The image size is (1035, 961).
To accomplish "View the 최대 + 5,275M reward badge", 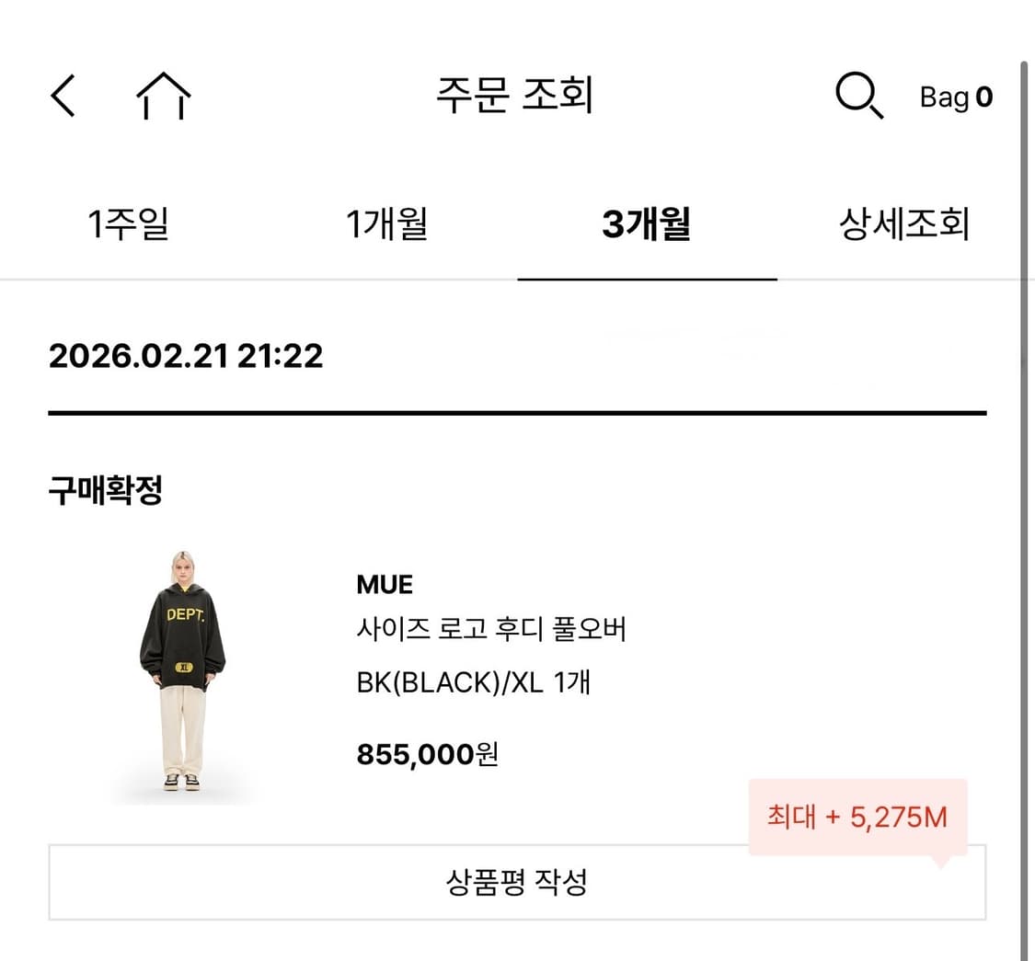I will pos(857,816).
